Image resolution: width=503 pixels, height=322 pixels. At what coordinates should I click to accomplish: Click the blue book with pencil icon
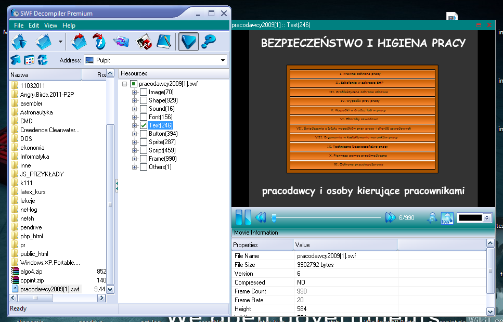164,42
